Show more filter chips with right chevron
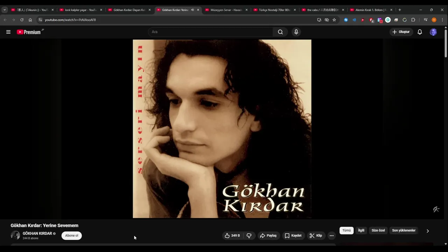This screenshot has height=252, width=448. (x=427, y=231)
